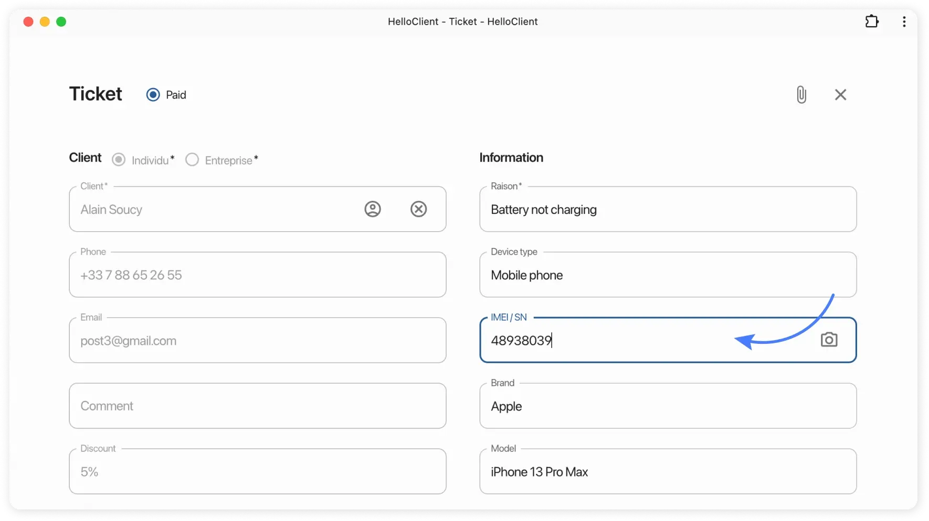929x521 pixels.
Task: Open client profile via the person icon
Action: coord(372,209)
